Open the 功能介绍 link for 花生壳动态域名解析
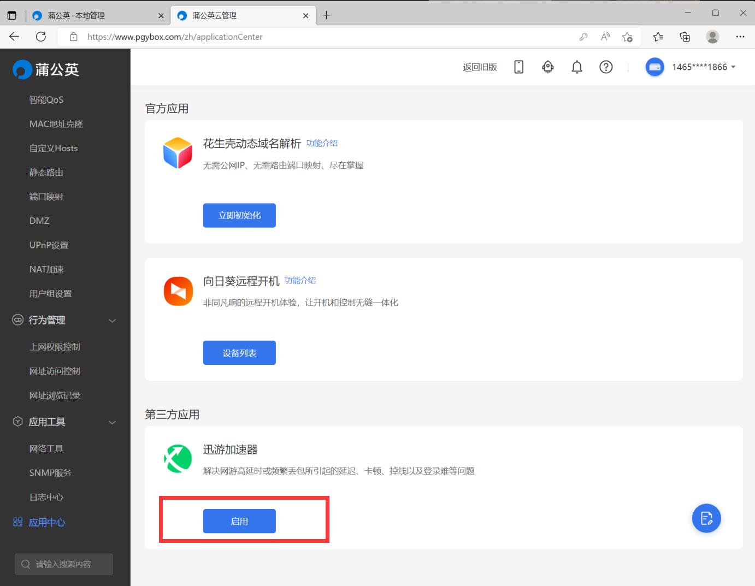This screenshot has width=755, height=586. point(322,143)
